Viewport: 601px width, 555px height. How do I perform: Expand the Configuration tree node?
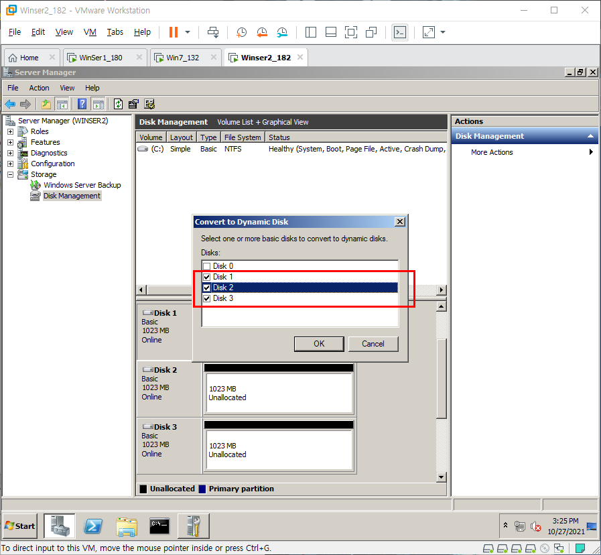[10, 164]
